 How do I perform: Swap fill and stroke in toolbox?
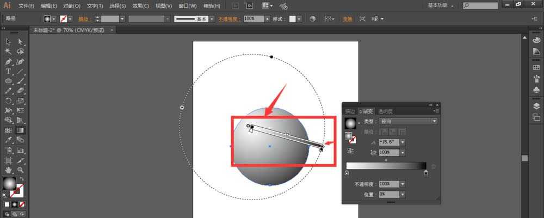[22, 179]
